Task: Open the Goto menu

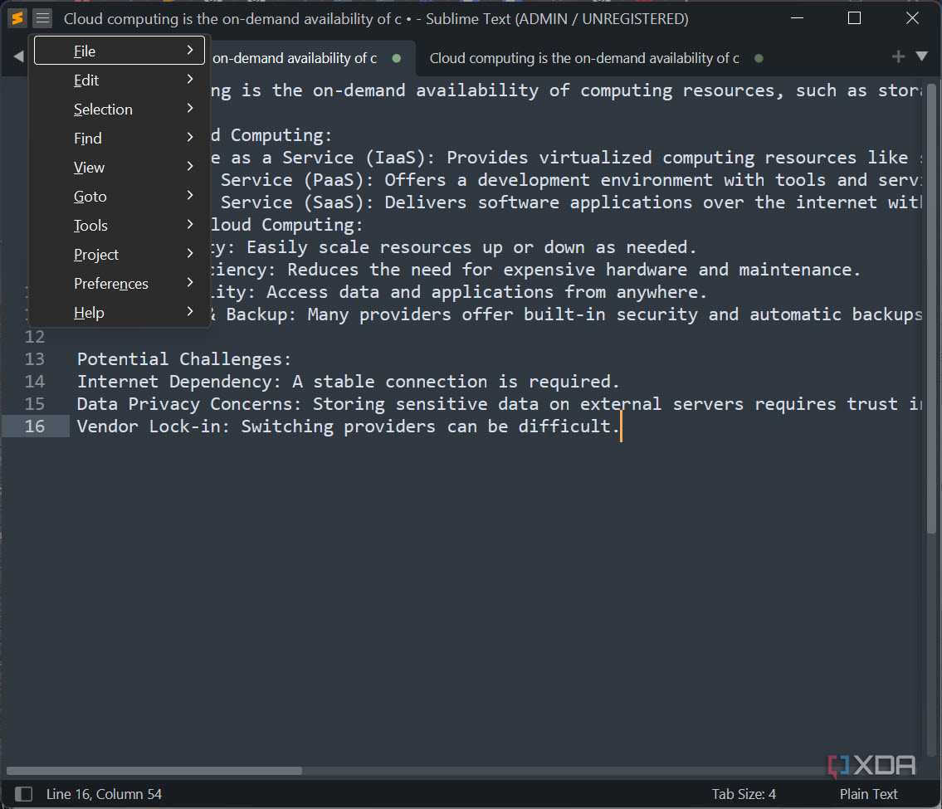Action: (119, 196)
